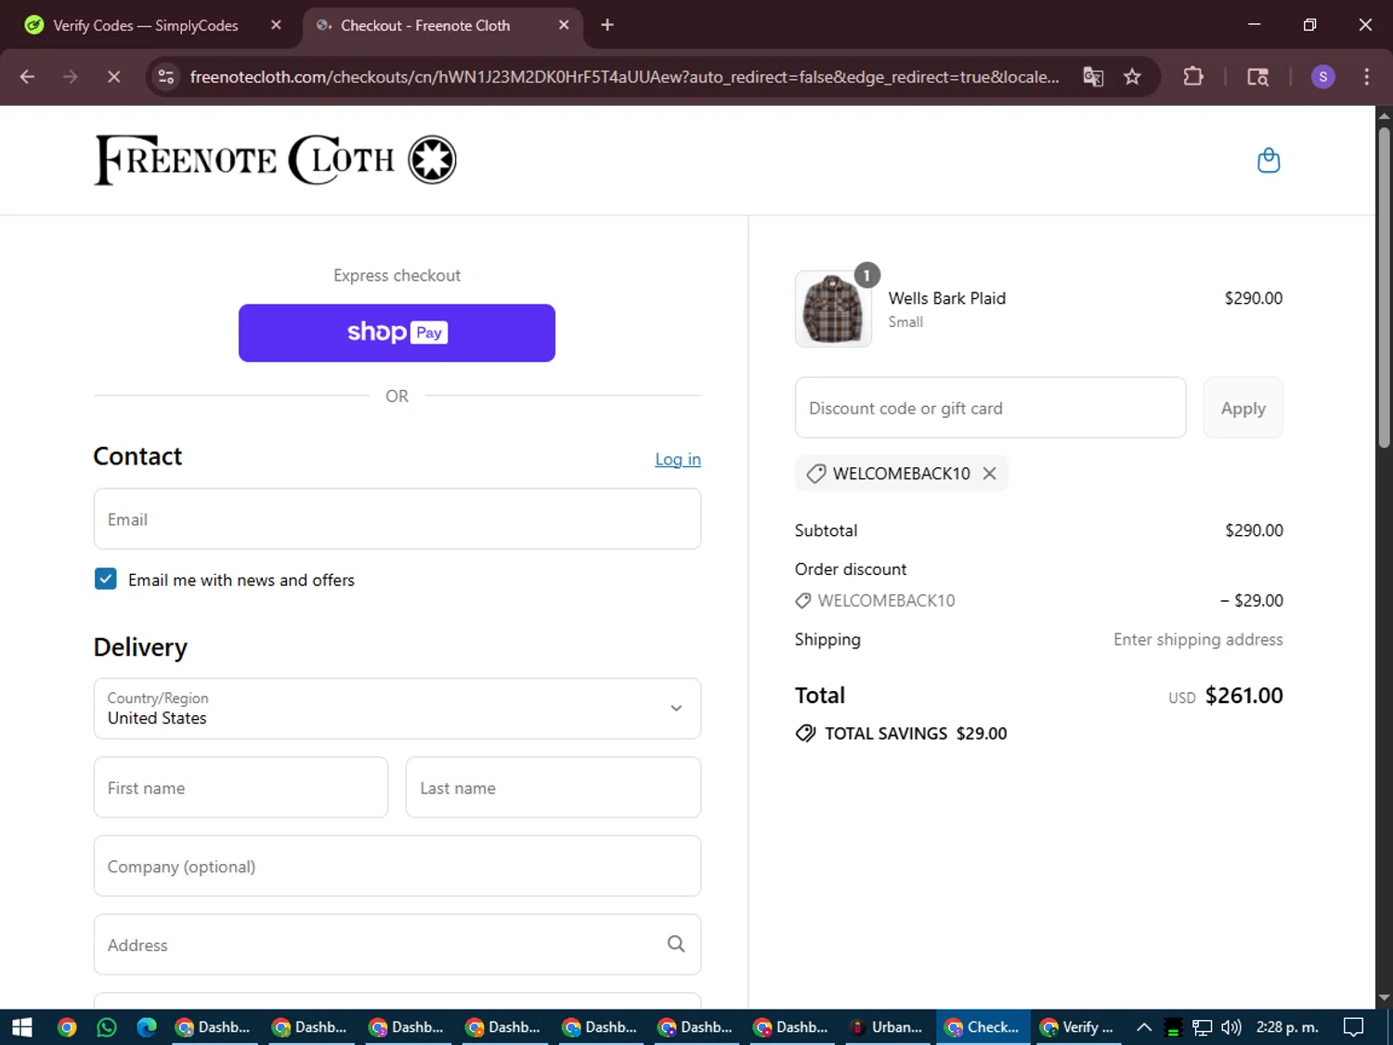Image resolution: width=1393 pixels, height=1045 pixels.
Task: Close the Verify Codes SimplyCodes tab
Action: 276,25
